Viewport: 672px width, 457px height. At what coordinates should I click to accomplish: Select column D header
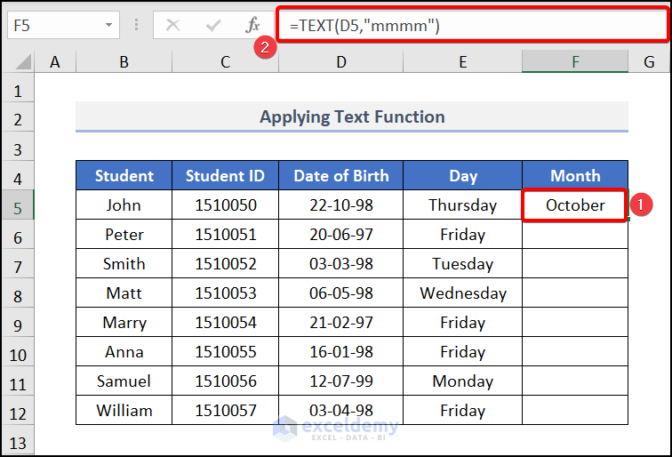[x=341, y=61]
